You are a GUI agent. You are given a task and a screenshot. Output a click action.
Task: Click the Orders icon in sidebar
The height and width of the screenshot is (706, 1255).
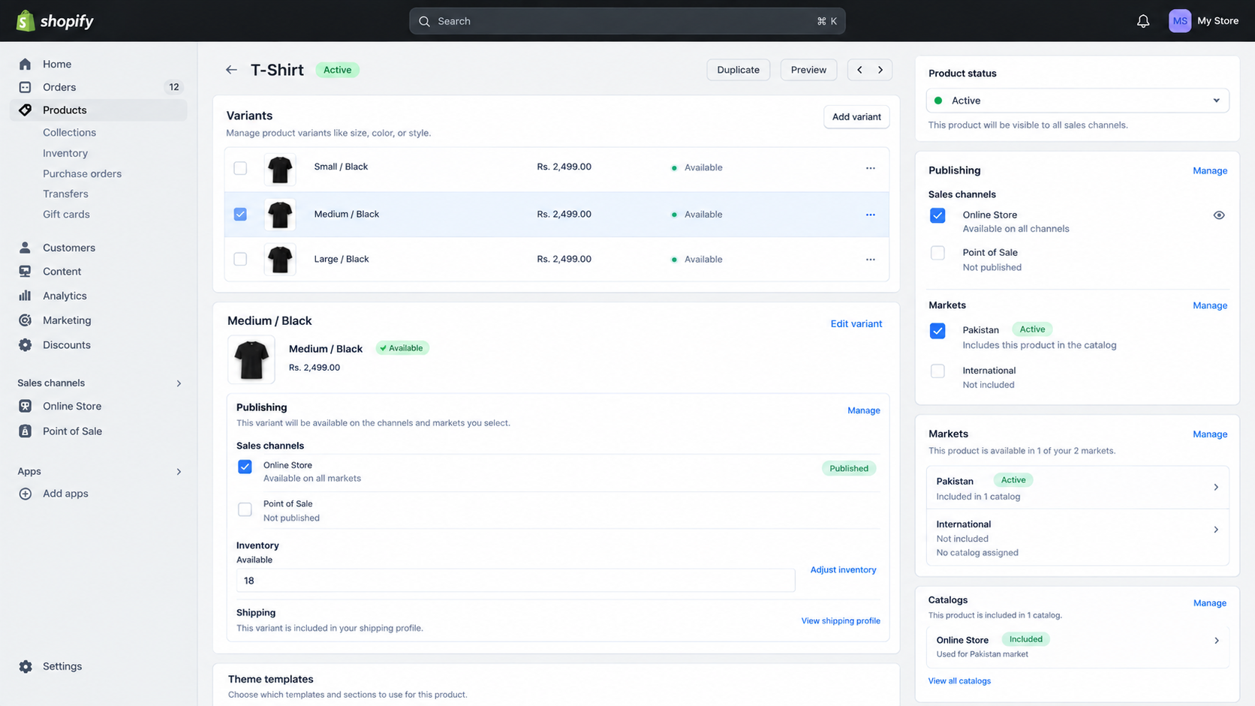click(x=26, y=87)
